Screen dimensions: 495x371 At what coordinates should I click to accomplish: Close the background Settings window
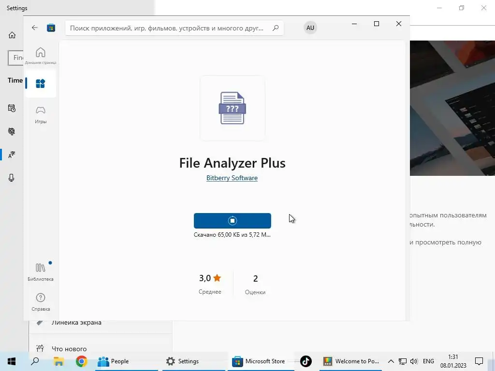tap(483, 8)
